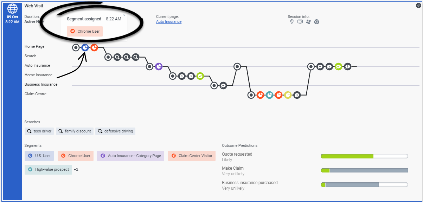The image size is (423, 202).
Task: Click the Chrome browser session icon
Action: click(x=316, y=22)
